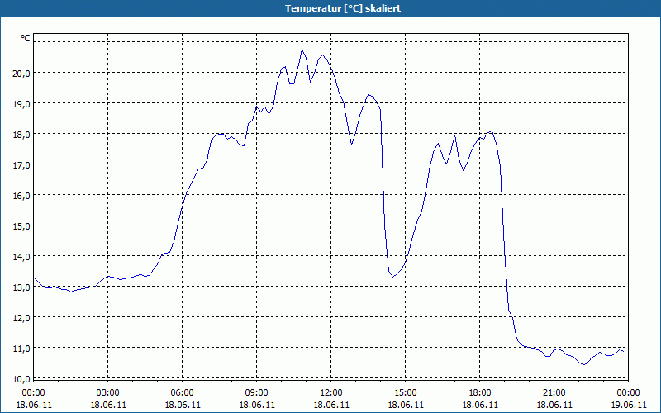Click the 18.06.11 date beneath 21:00
The image size is (661, 413).
pos(554,405)
